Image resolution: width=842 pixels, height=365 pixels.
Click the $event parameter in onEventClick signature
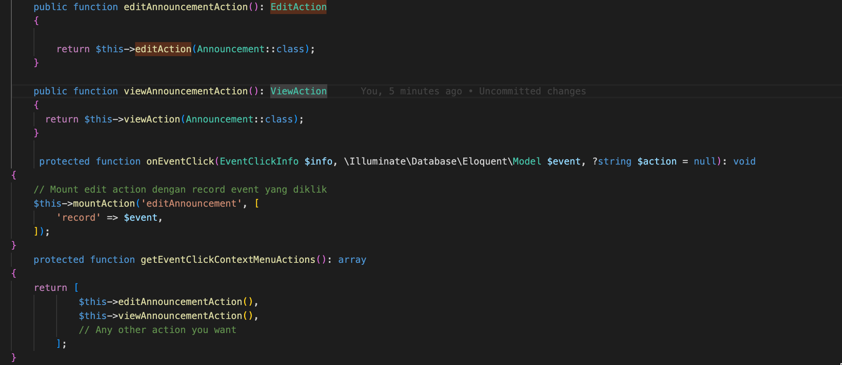click(x=564, y=161)
